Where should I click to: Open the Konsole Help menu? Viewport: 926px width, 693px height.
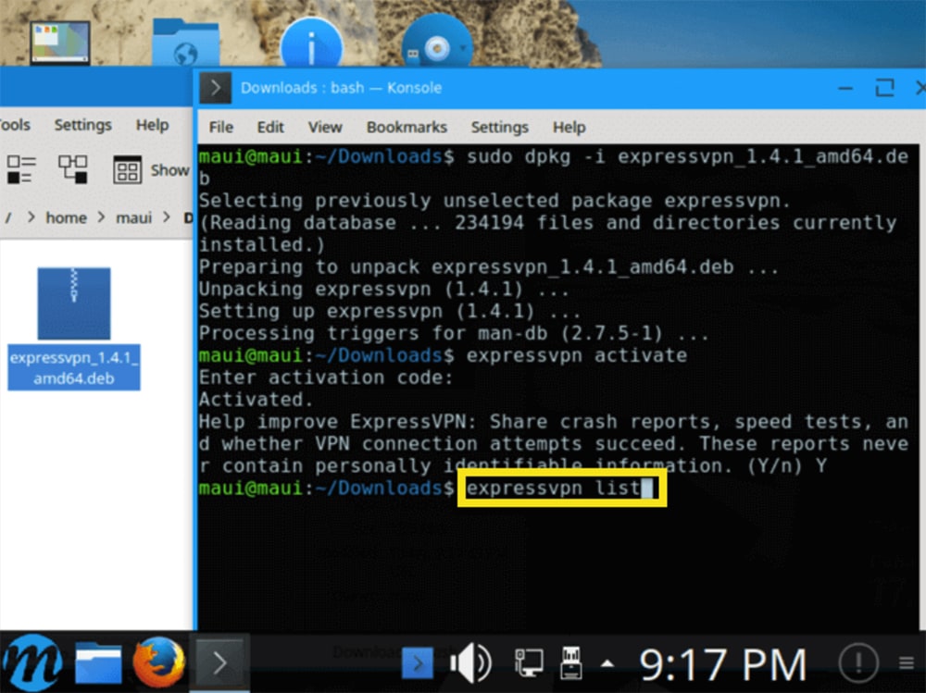click(x=569, y=127)
